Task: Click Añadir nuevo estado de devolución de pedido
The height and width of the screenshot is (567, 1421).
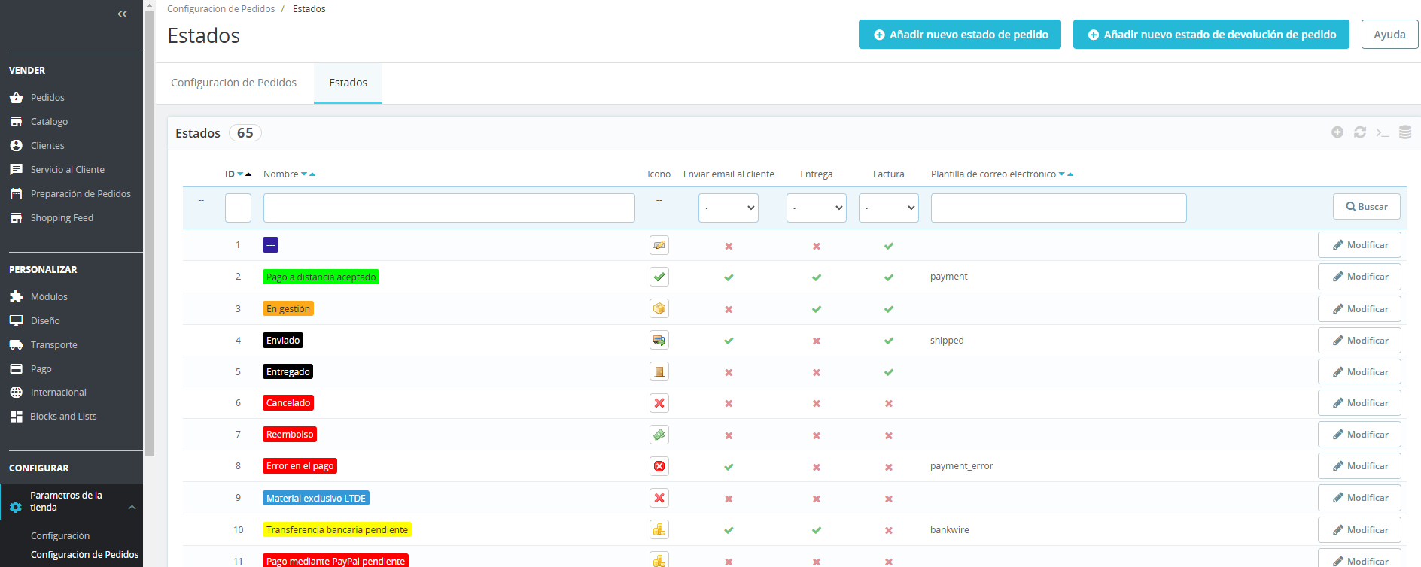Action: [x=1211, y=35]
